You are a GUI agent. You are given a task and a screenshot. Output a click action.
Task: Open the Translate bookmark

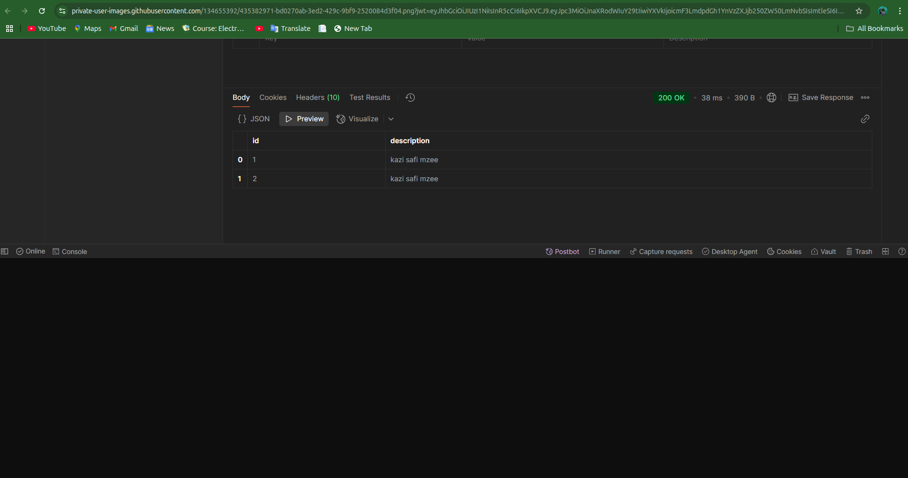[290, 29]
